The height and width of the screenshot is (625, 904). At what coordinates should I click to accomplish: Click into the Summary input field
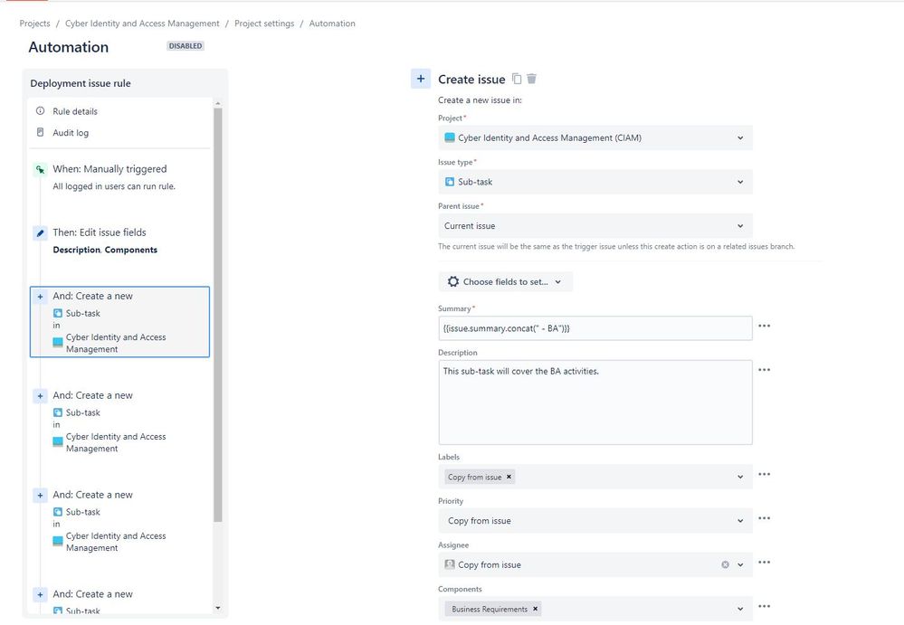click(x=595, y=328)
